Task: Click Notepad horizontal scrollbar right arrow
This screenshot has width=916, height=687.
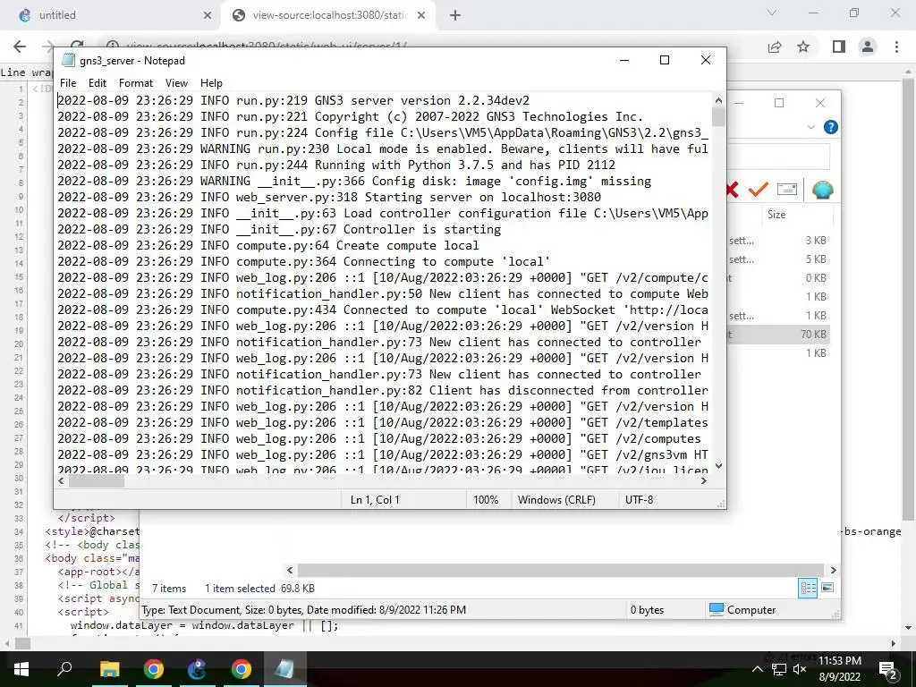Action: 704,480
